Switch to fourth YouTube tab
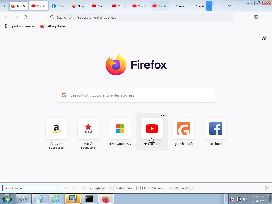 (140, 6)
